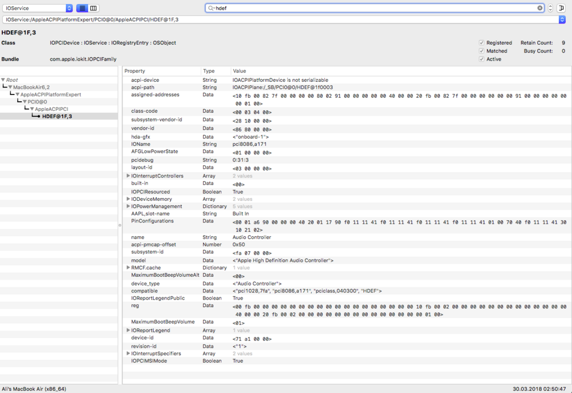Image resolution: width=572 pixels, height=393 pixels.
Task: Click into the search field
Action: 372,8
